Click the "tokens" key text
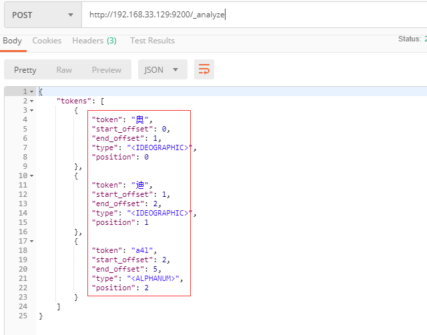 [x=74, y=101]
